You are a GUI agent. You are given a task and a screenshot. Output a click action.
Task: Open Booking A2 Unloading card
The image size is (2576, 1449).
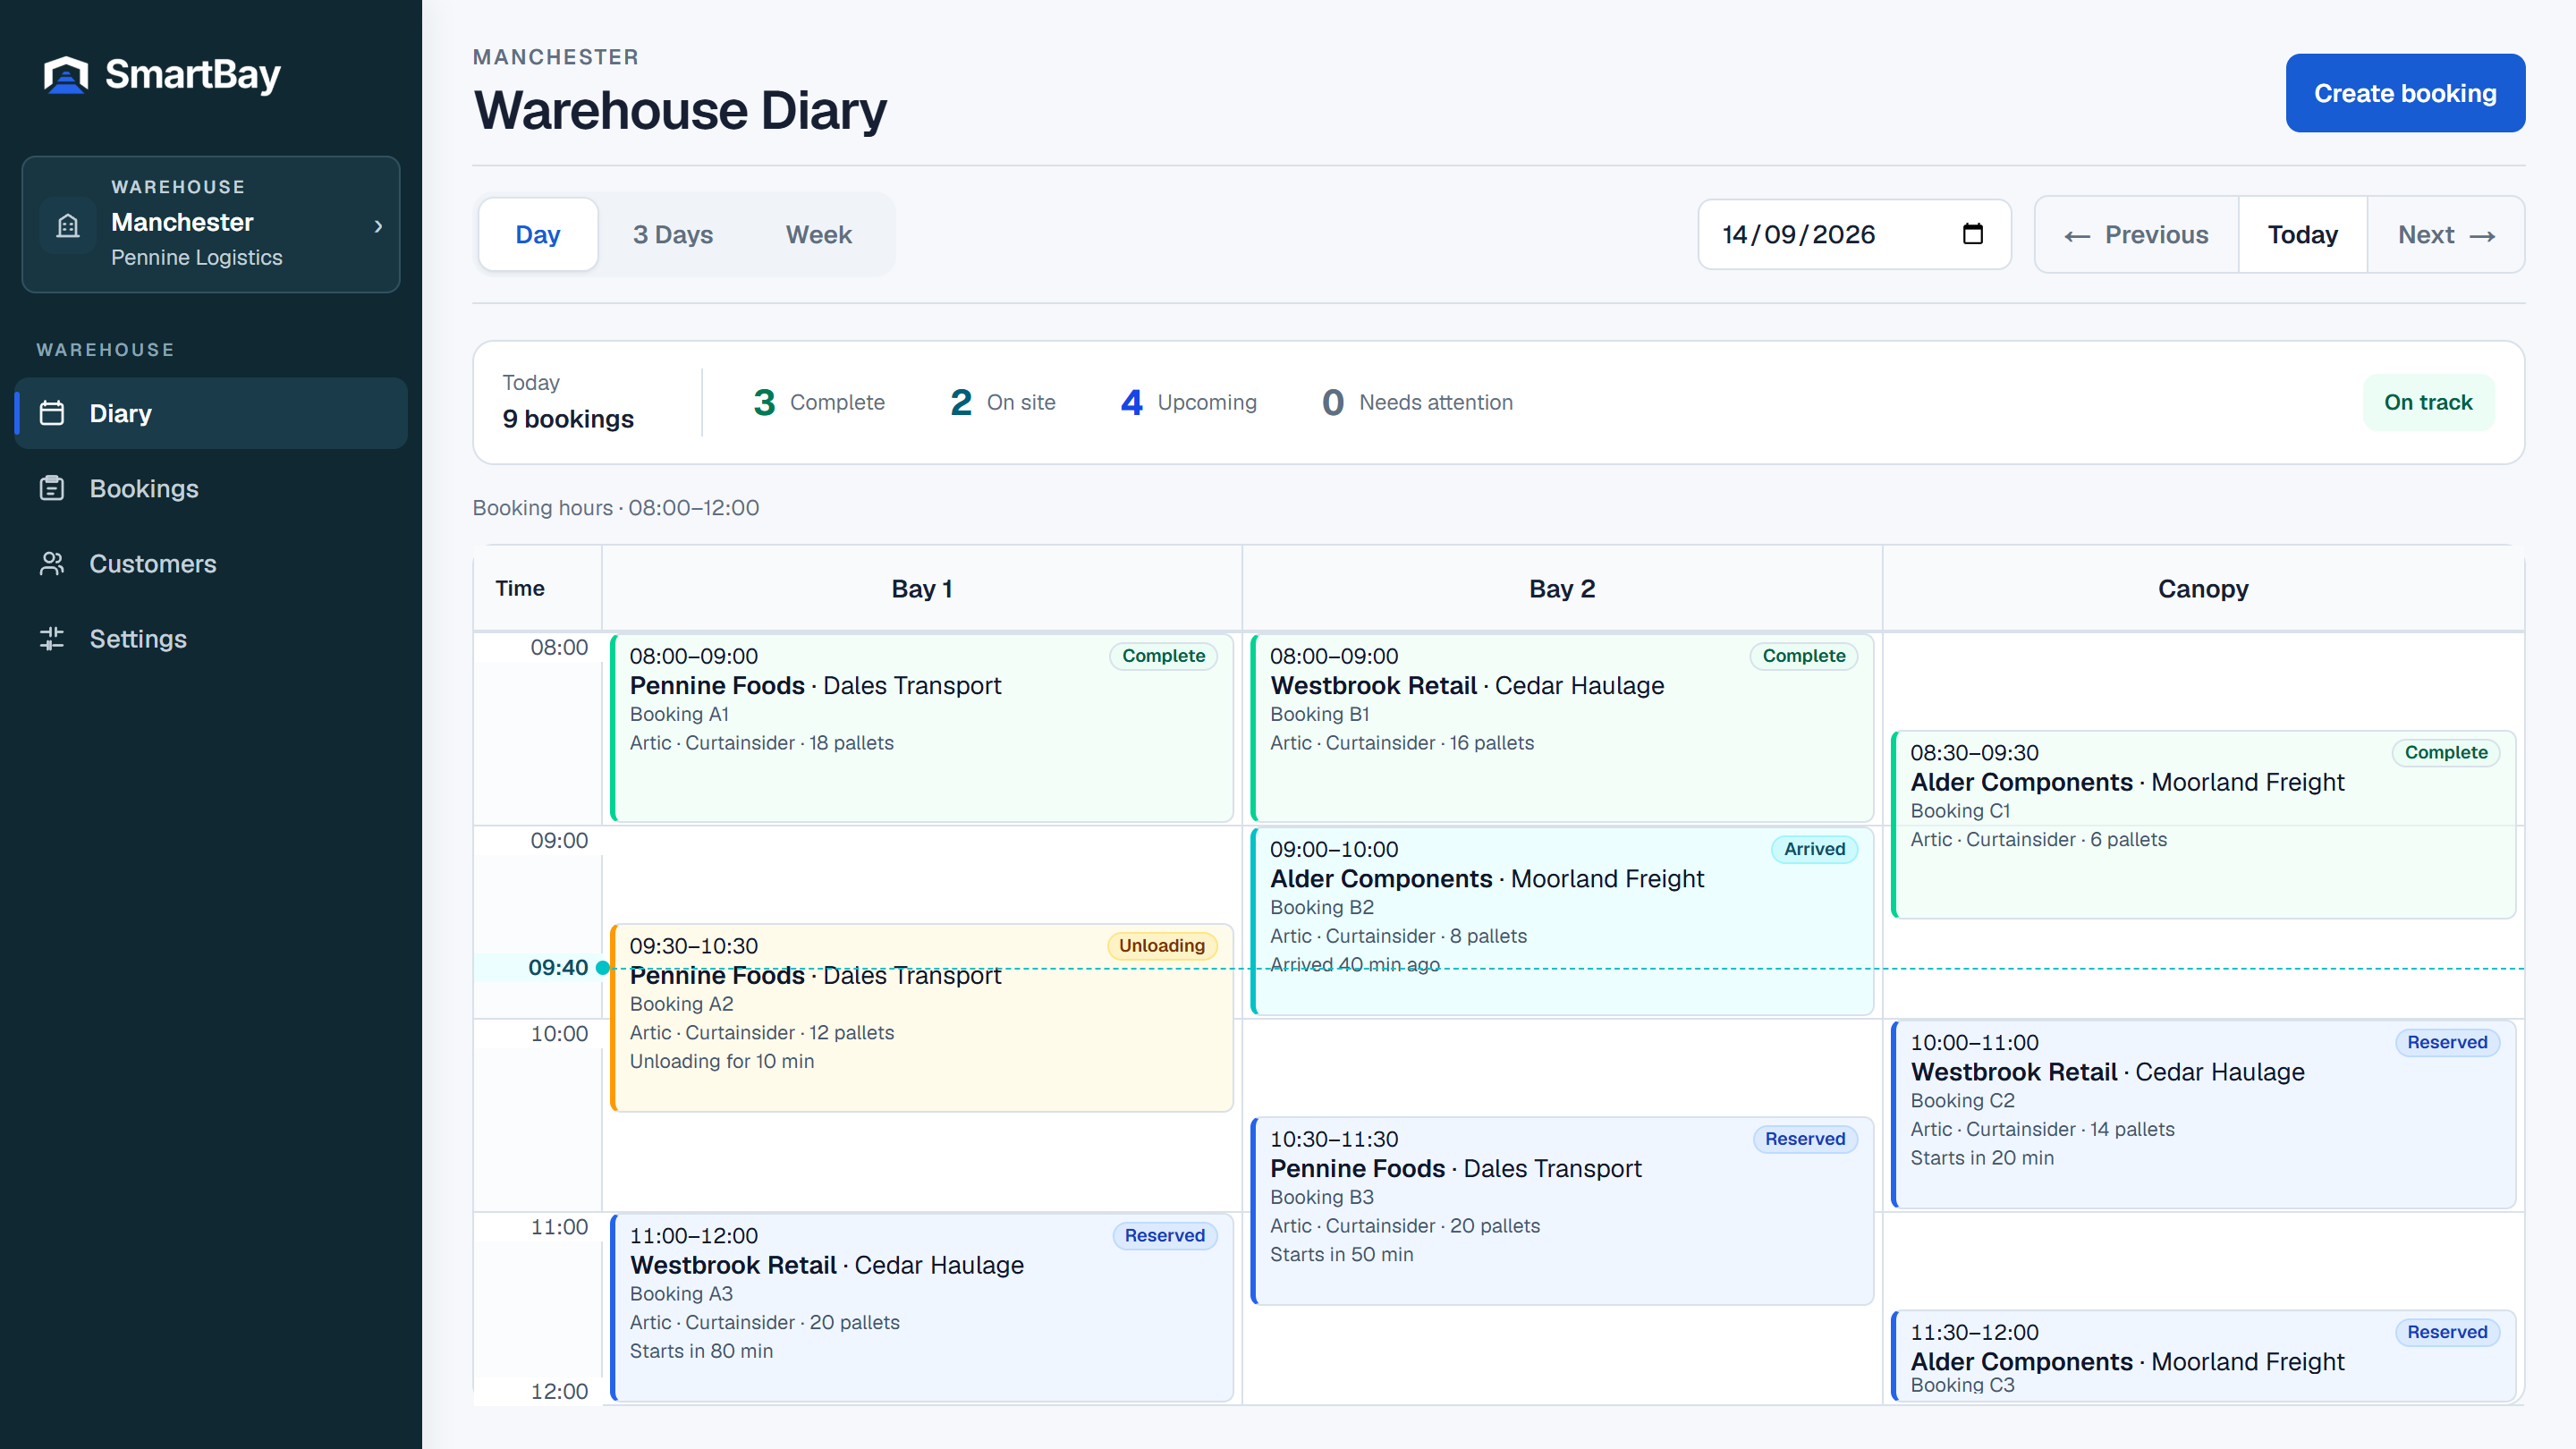[921, 1018]
